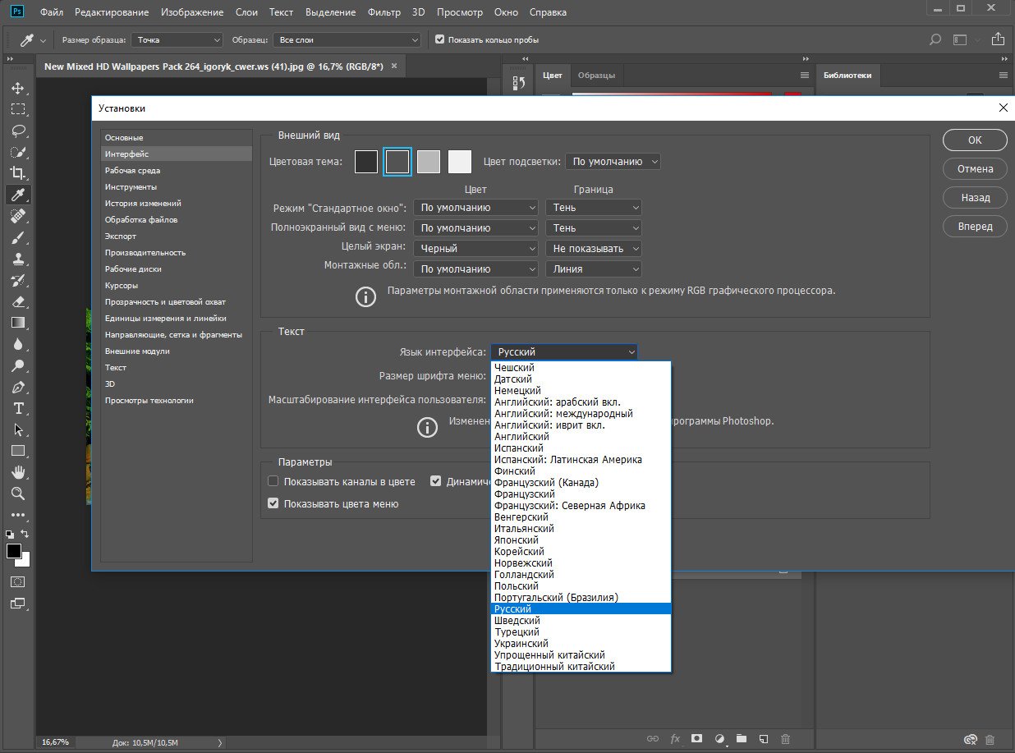Select the Pen tool
The height and width of the screenshot is (753, 1015).
coord(17,387)
